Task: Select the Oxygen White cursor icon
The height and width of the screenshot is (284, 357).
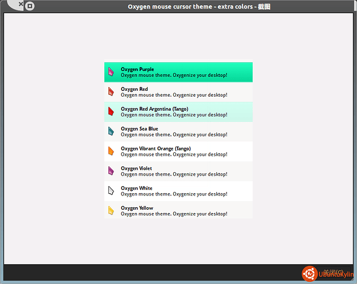Action: 111,191
